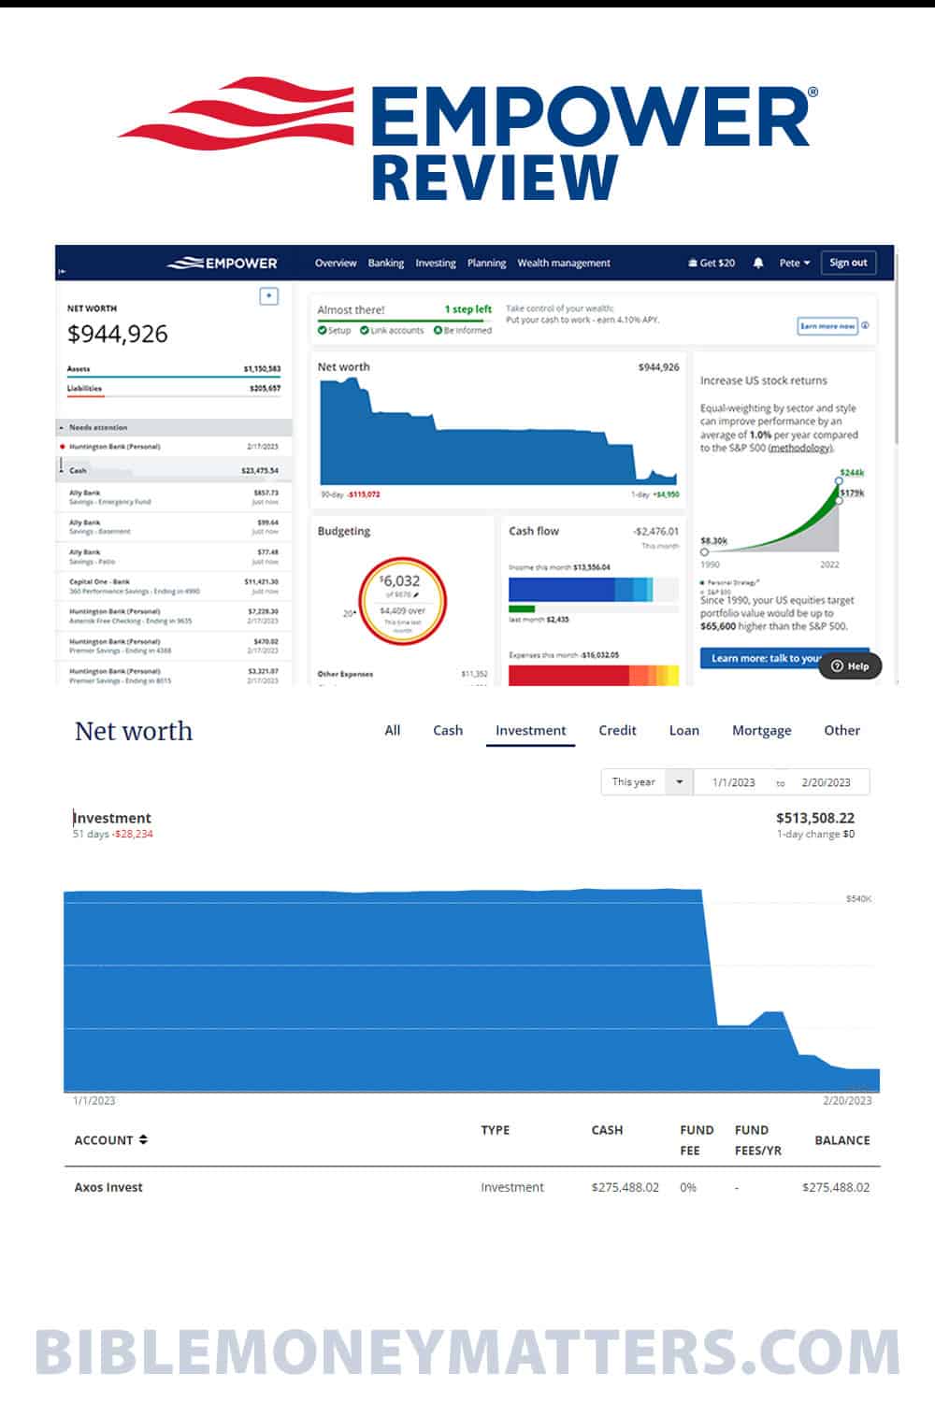Viewport: 935px width, 1402px height.
Task: Switch to the Cash net worth tab
Action: (448, 731)
